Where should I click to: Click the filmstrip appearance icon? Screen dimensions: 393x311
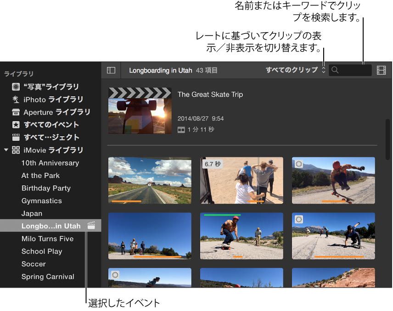click(x=381, y=70)
